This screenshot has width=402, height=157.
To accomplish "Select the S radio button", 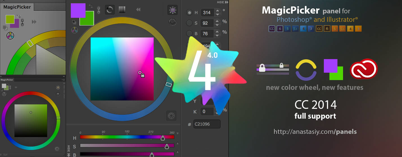I will (x=189, y=23).
